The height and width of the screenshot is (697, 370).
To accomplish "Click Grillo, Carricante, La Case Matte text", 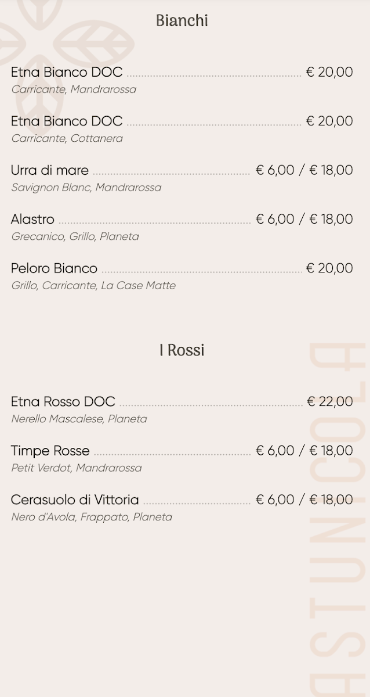I will tap(93, 285).
